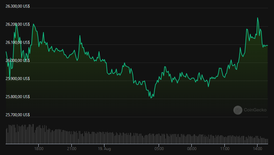Select the 05:00 time axis label

tap(159, 149)
